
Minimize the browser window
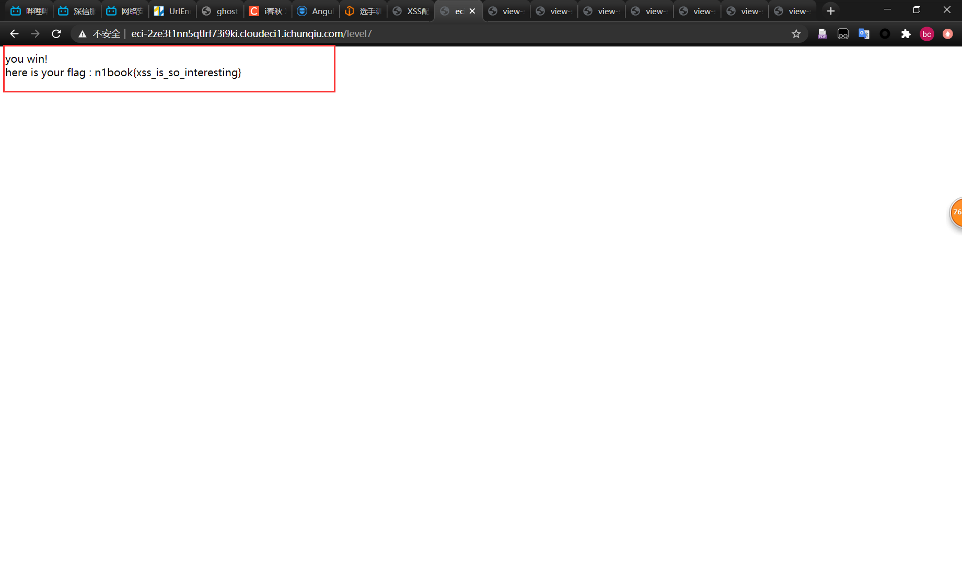887,10
